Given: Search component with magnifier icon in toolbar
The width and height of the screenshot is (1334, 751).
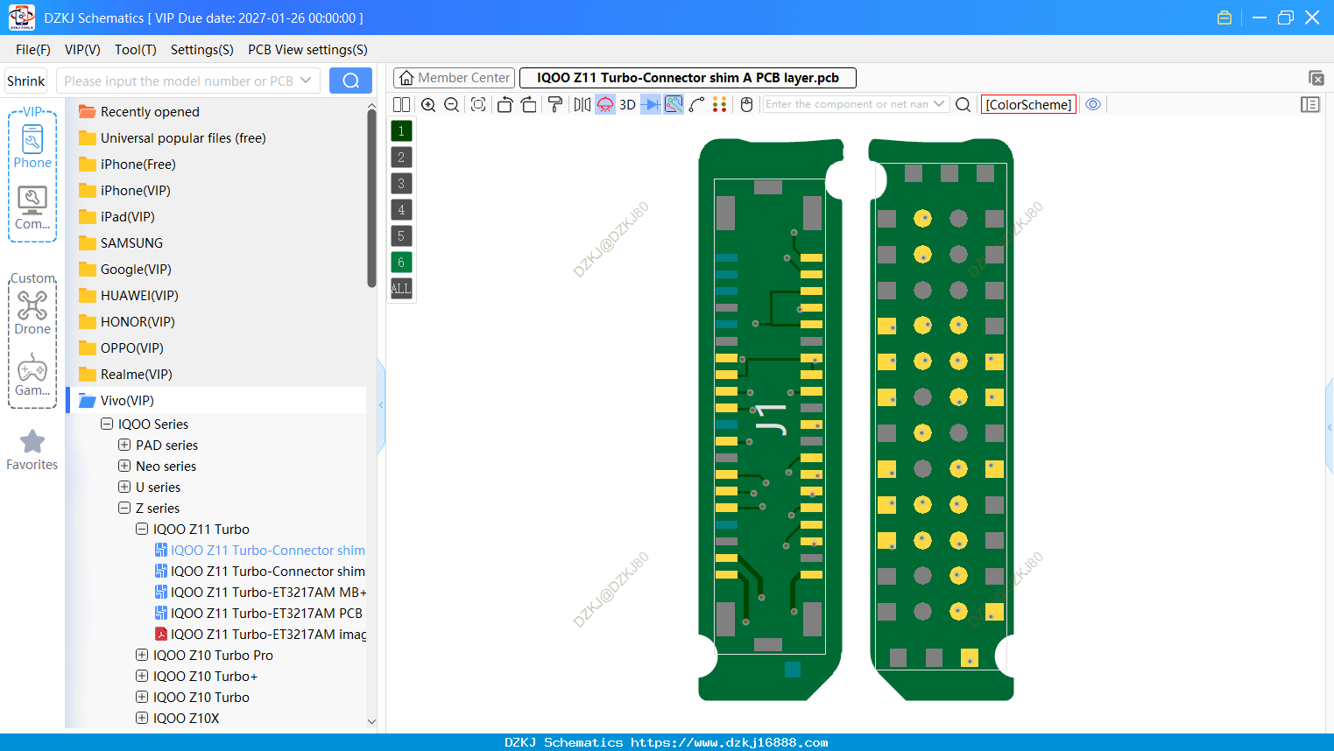Looking at the screenshot, I should [x=963, y=104].
